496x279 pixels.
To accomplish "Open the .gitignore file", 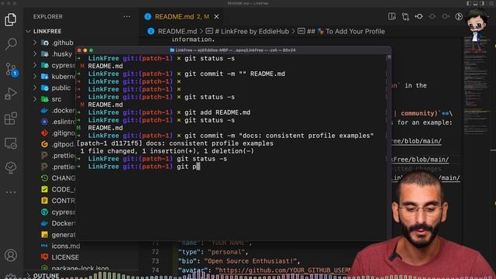I will [x=63, y=133].
